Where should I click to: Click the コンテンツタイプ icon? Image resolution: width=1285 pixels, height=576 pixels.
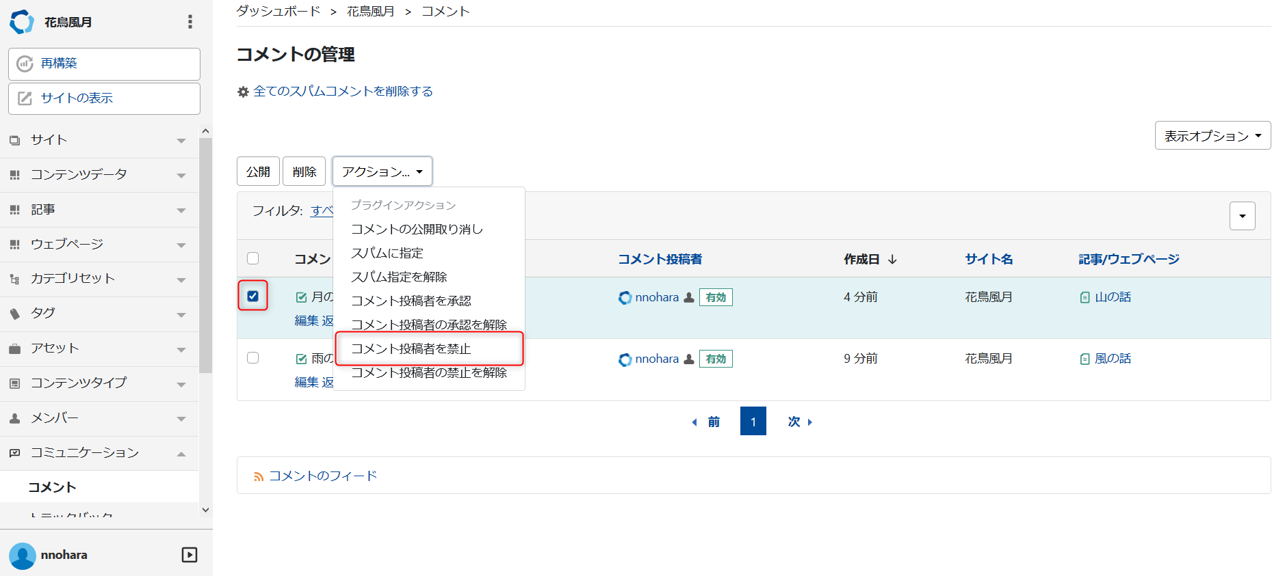[15, 384]
